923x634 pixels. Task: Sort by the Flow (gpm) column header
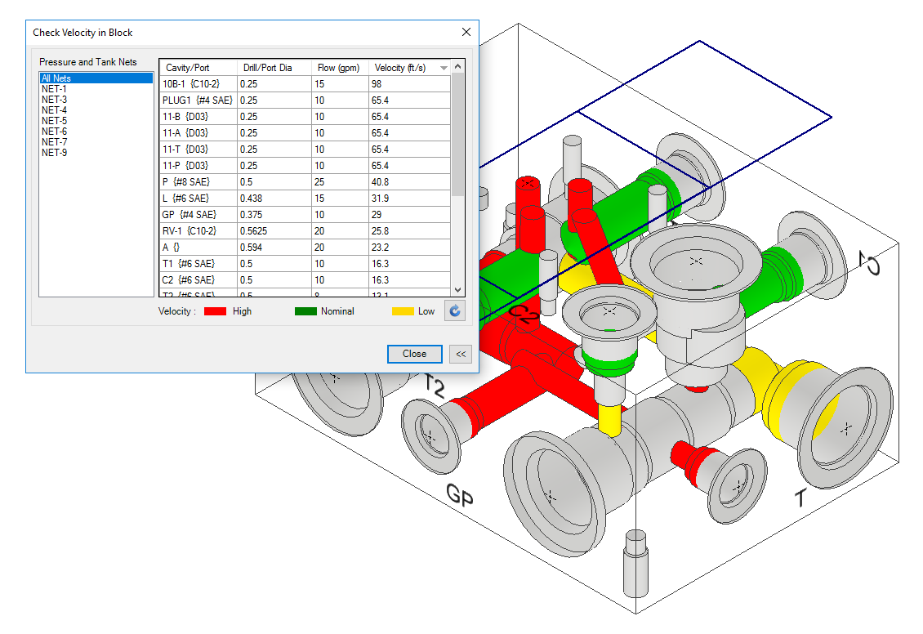[x=341, y=68]
